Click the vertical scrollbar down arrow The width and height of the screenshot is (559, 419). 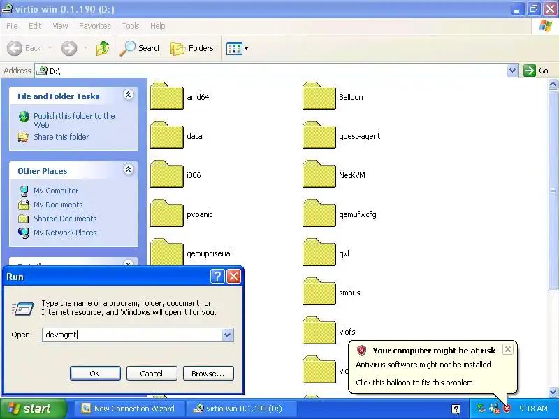(553, 392)
